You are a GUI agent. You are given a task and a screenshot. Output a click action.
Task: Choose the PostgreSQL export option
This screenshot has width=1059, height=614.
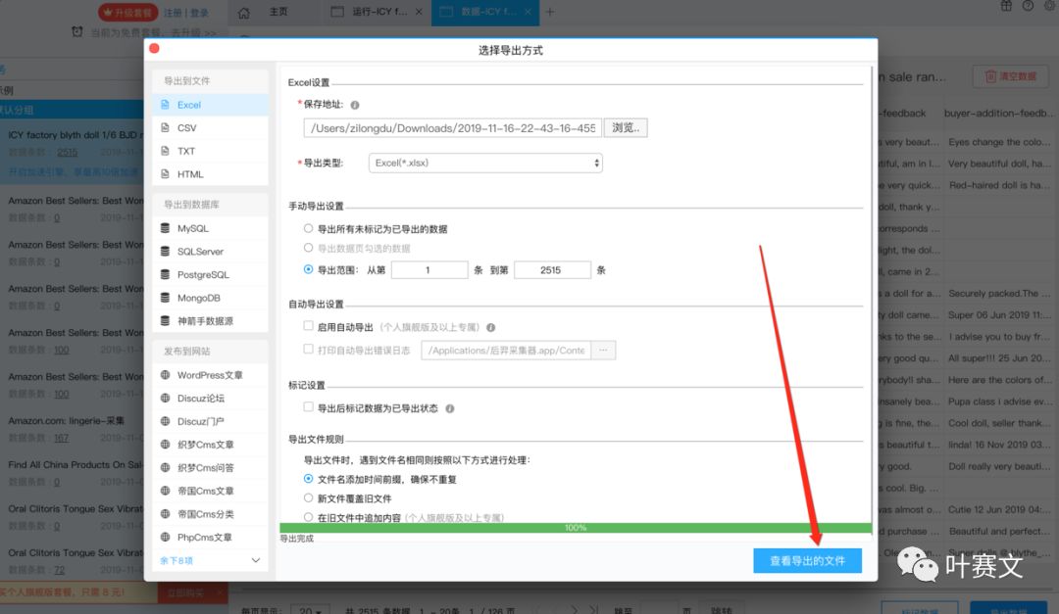pos(202,275)
